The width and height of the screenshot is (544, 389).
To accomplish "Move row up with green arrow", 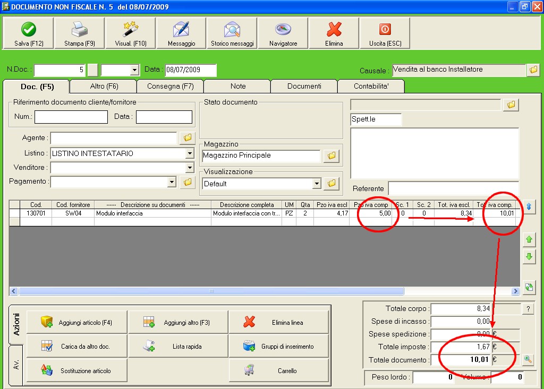I will 529,239.
